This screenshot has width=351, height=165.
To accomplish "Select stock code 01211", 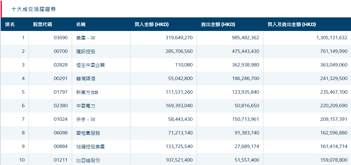I will pos(60,160).
